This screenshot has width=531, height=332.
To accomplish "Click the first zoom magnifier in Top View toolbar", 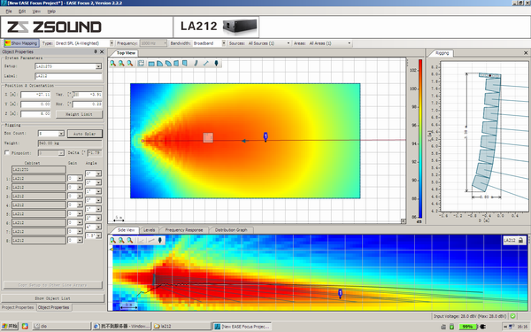I will [x=112, y=64].
